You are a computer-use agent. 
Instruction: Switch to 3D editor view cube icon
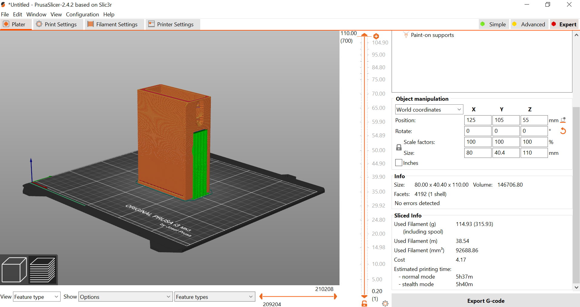(14, 270)
